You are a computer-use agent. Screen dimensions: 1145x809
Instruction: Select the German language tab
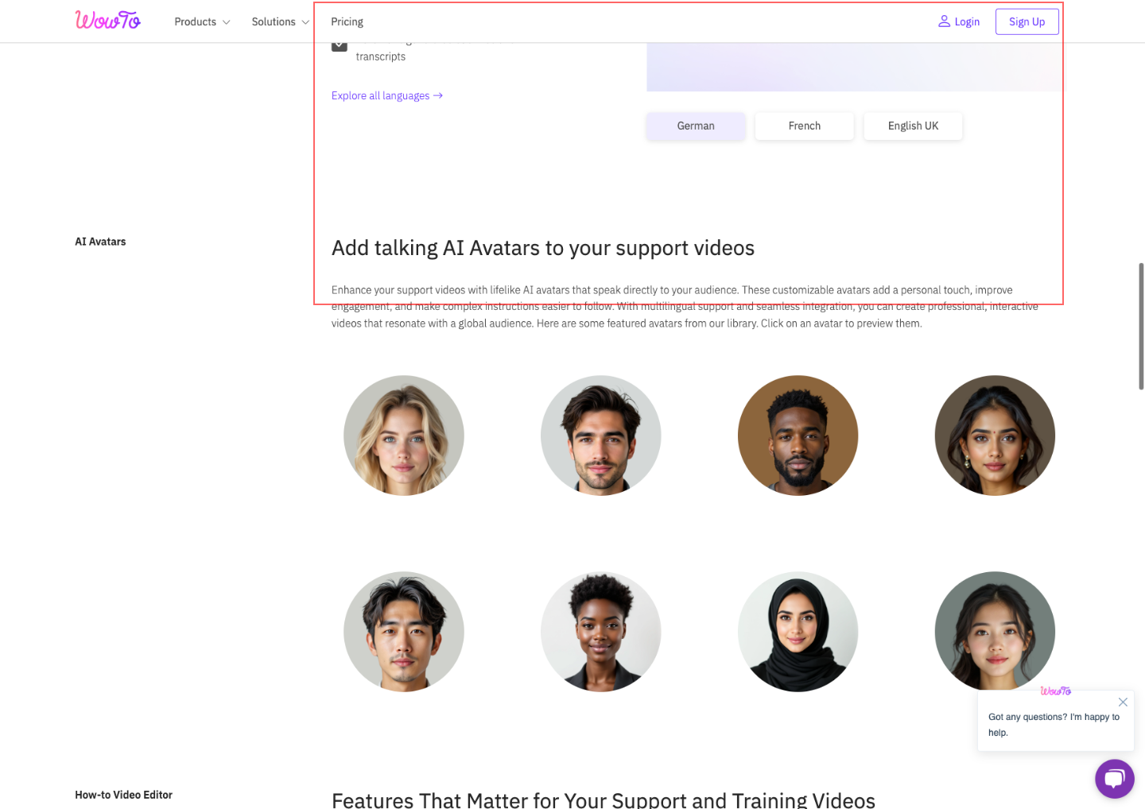tap(696, 126)
